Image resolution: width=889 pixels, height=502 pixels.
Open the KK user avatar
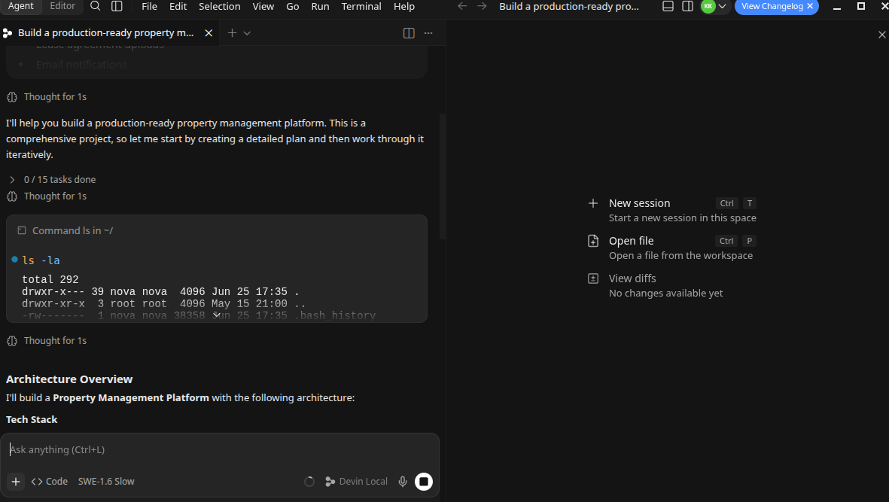pyautogui.click(x=708, y=6)
